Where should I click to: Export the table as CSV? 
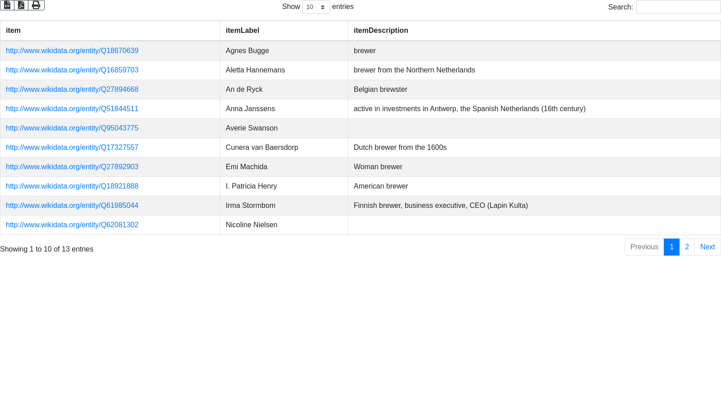(x=7, y=5)
